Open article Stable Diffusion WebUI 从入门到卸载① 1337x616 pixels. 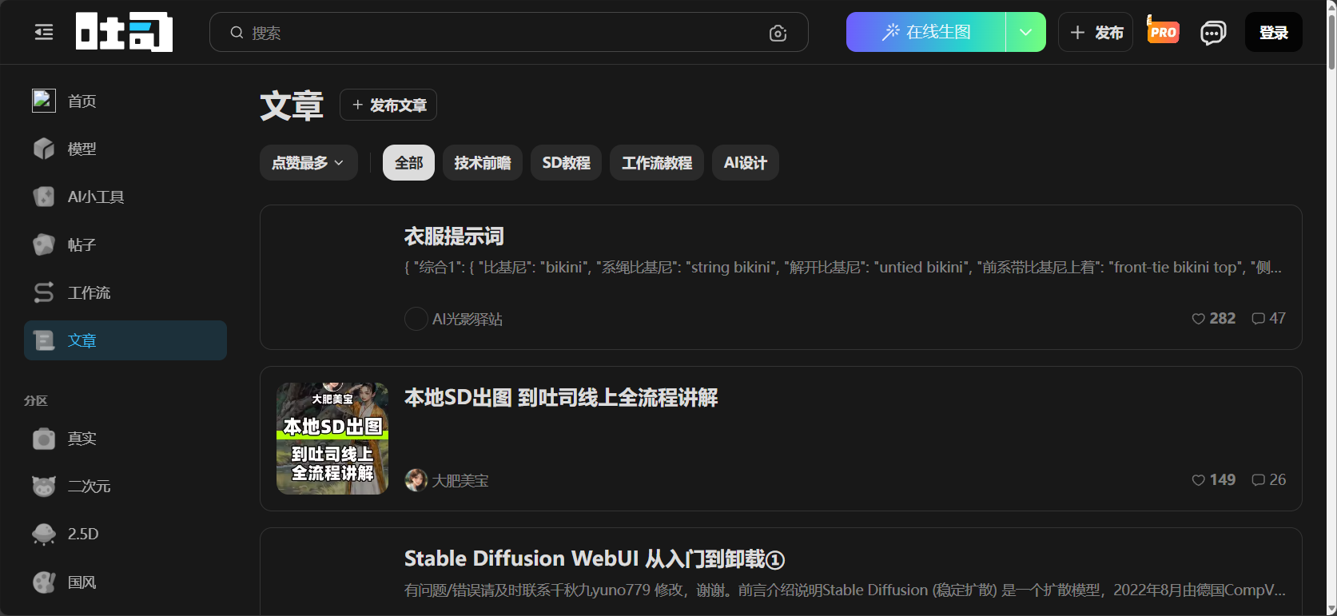595,558
